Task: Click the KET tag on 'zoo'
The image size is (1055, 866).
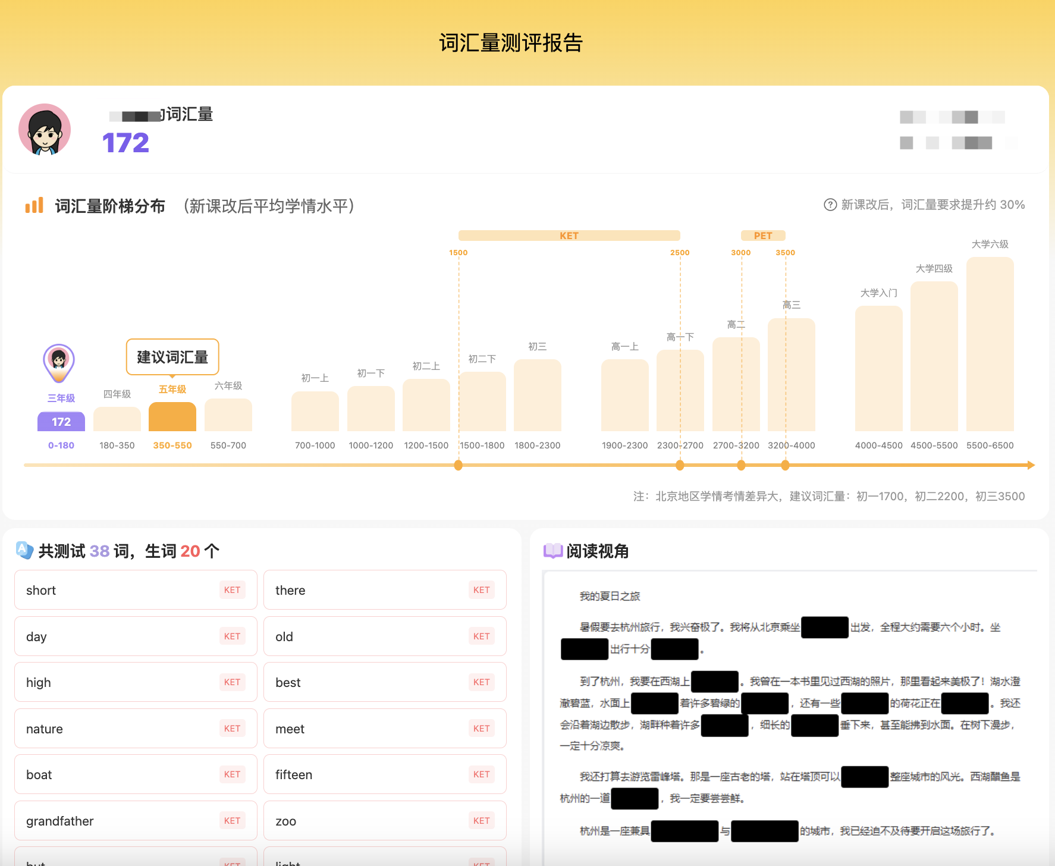Action: (x=482, y=821)
